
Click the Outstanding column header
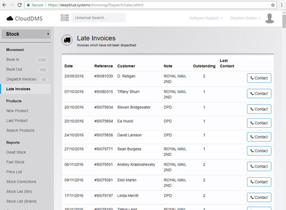click(x=204, y=66)
